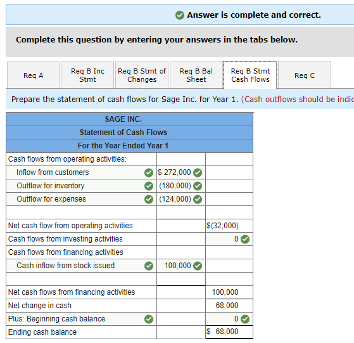The width and height of the screenshot is (354, 343).
Task: Click green check next to Outflow for inventory label
Action: [149, 186]
